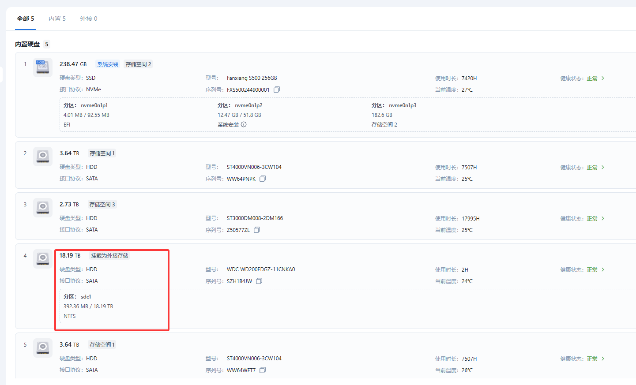
Task: Click the partition name sdc1
Action: 86,297
